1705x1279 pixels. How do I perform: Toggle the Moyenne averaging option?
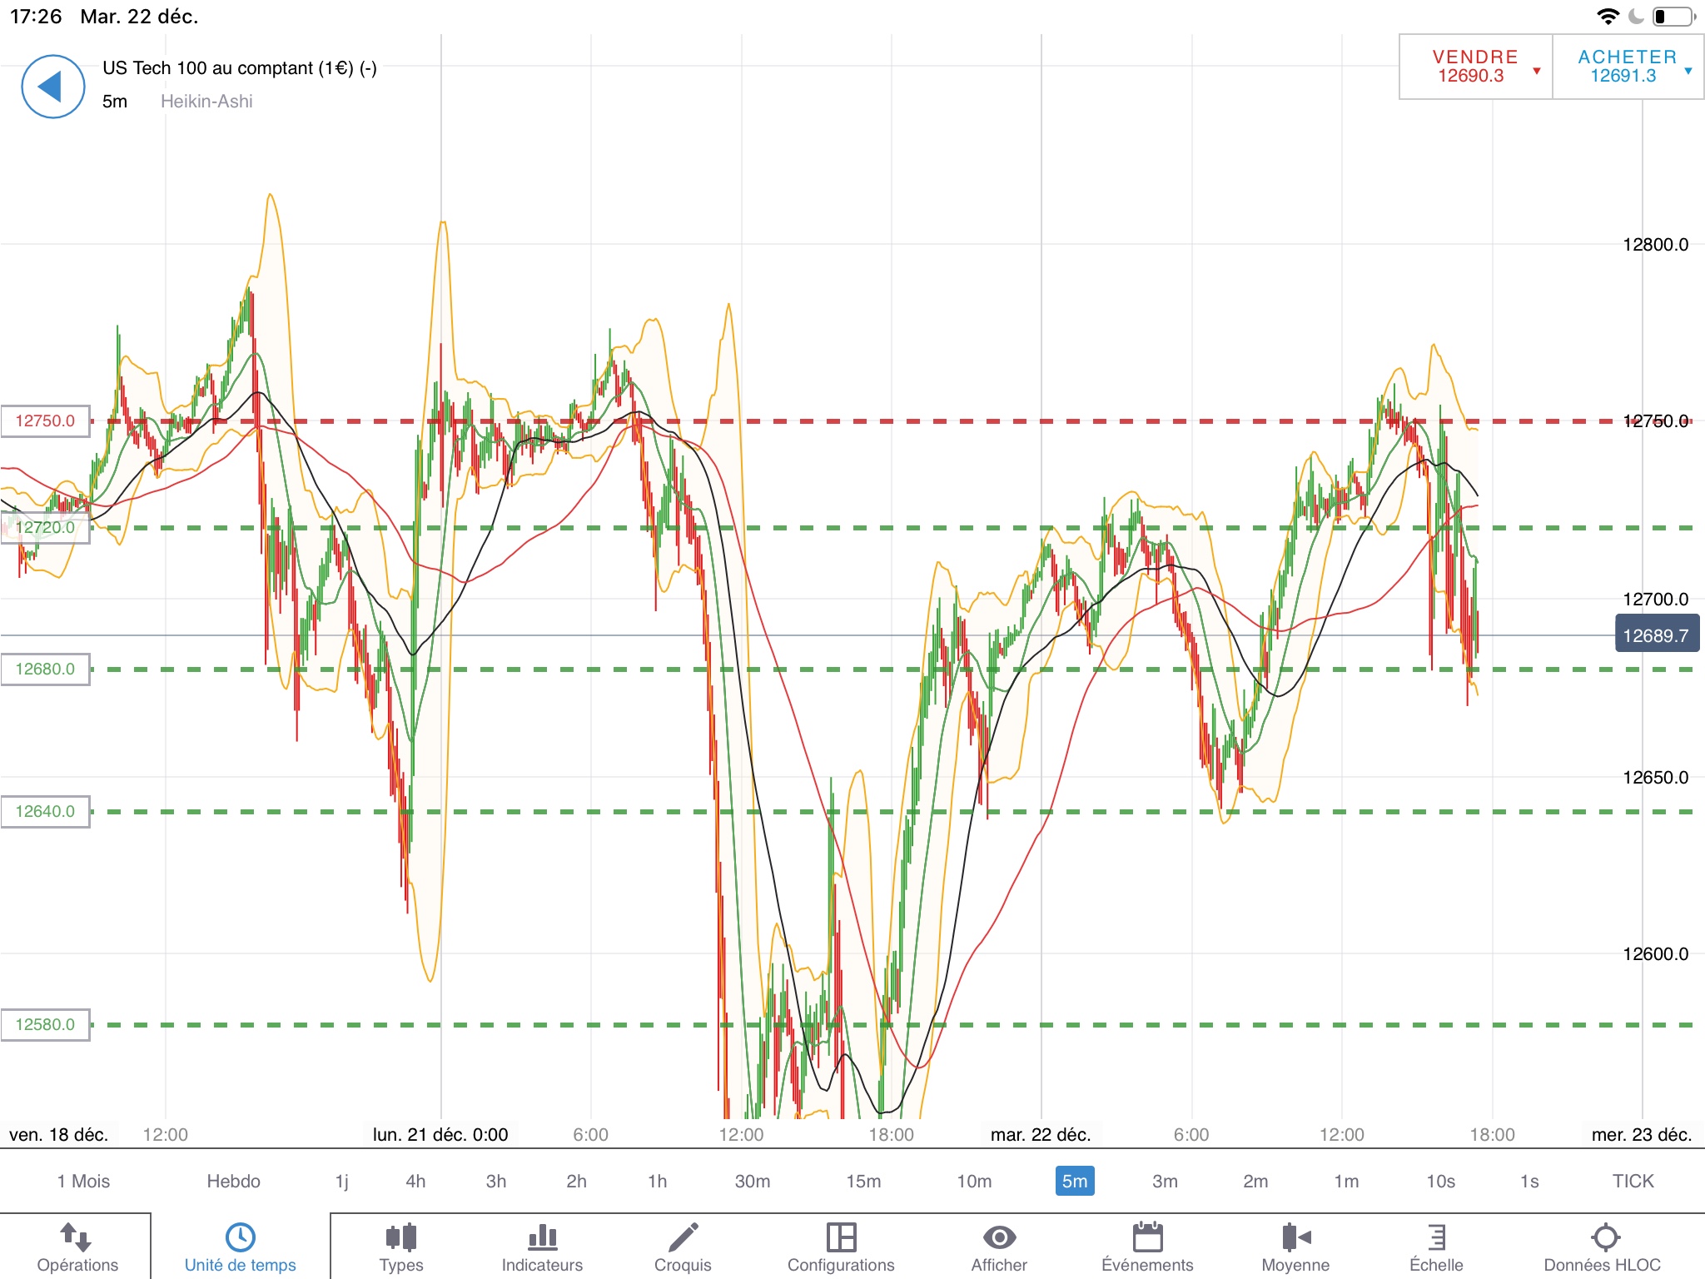(x=1295, y=1237)
